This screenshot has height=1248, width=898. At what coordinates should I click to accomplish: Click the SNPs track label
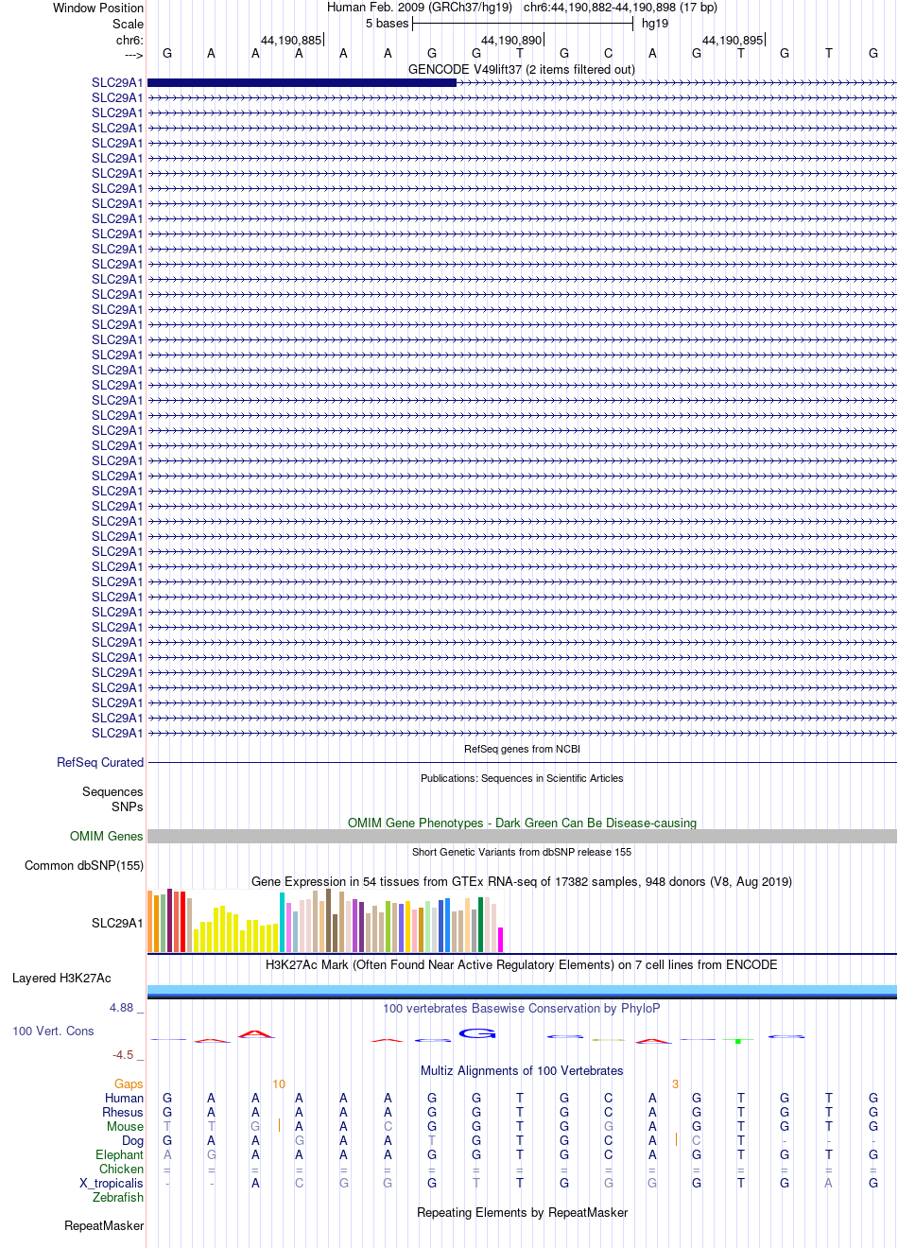pos(128,807)
